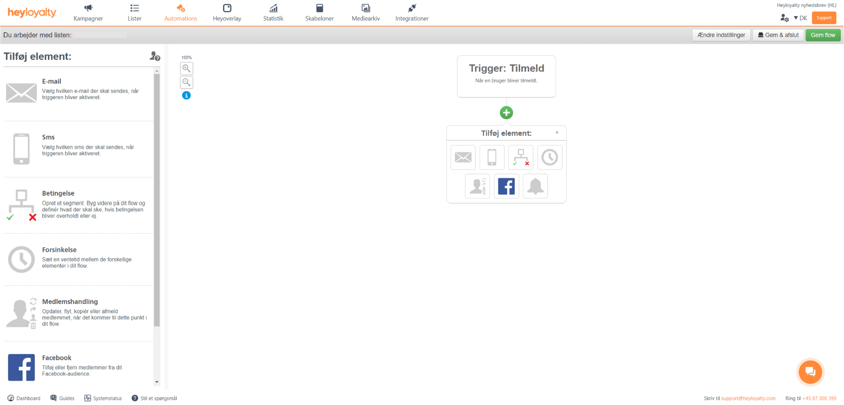Click the Medlemshandling heading in sidebar
This screenshot has height=405, width=844.
tap(70, 301)
